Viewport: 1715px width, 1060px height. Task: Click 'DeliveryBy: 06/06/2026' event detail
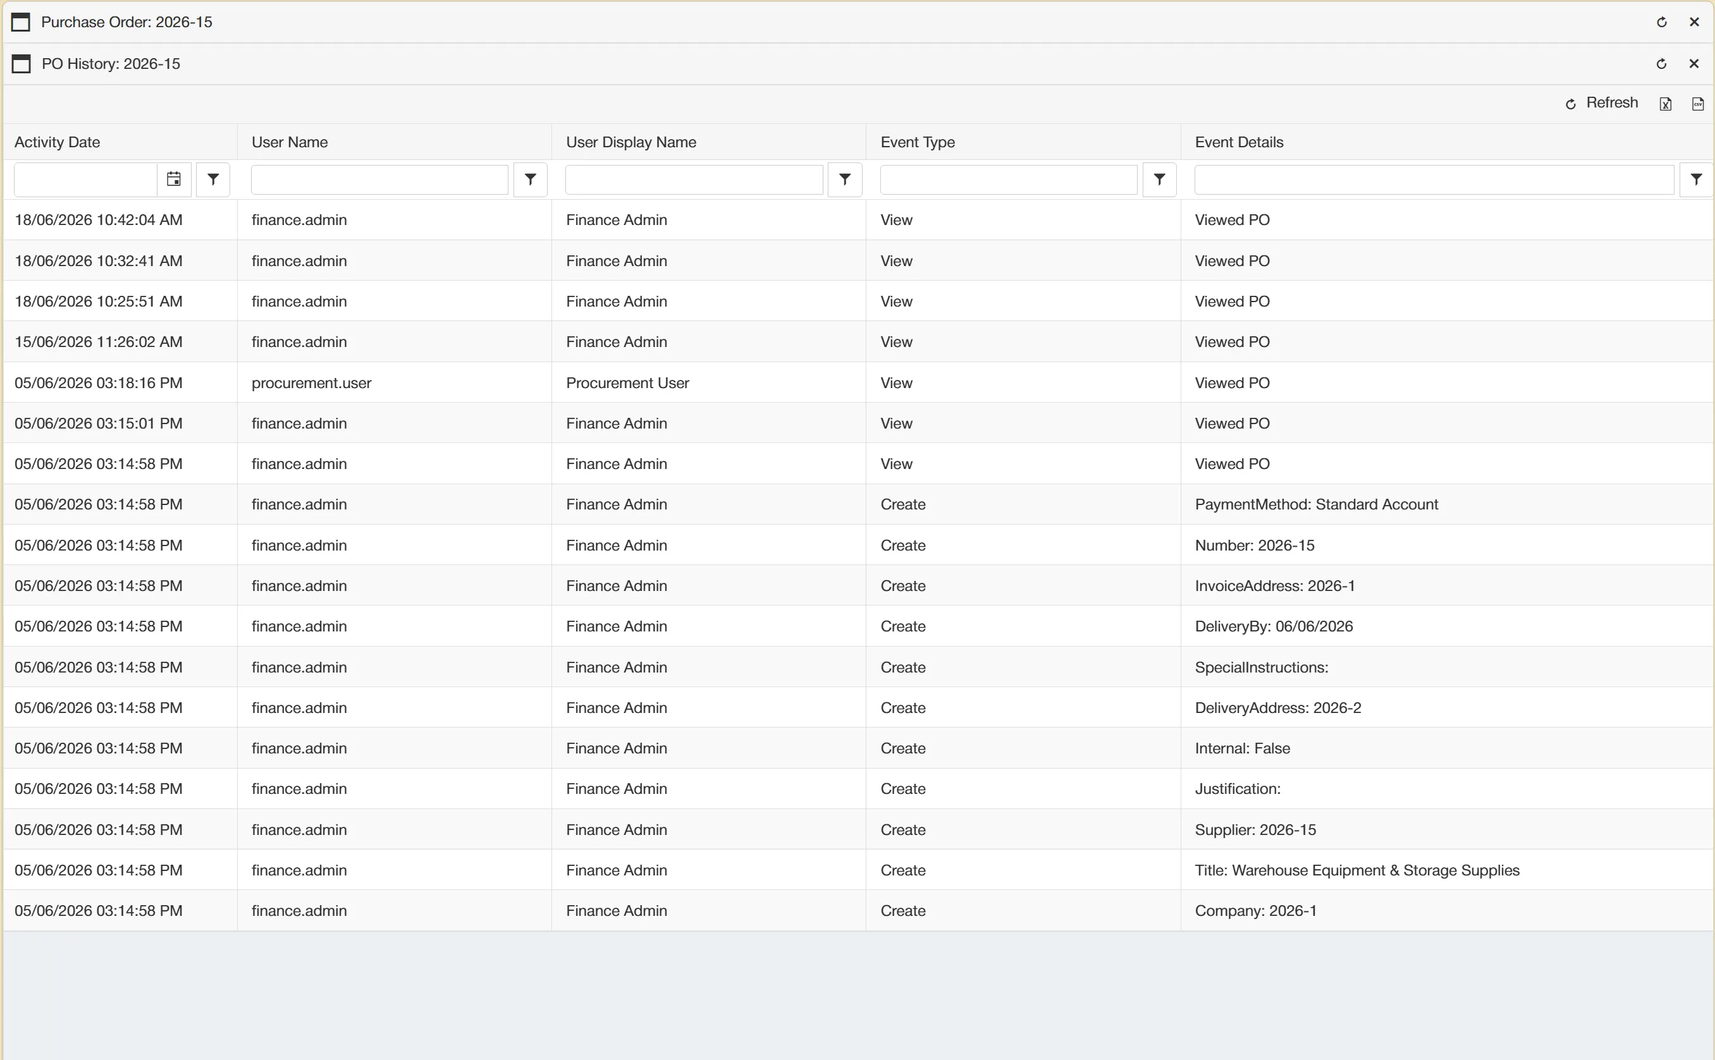pos(1274,627)
